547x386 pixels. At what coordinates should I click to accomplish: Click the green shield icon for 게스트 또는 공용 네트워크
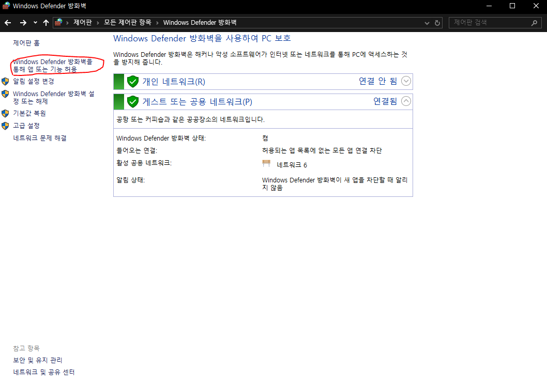[133, 101]
